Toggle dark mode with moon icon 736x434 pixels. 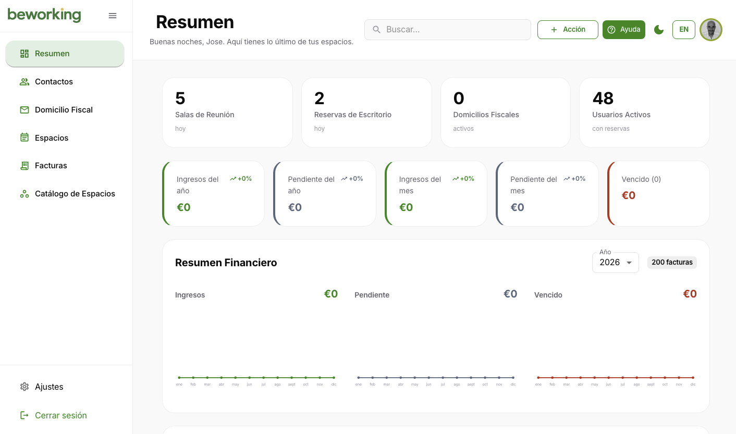(x=659, y=30)
